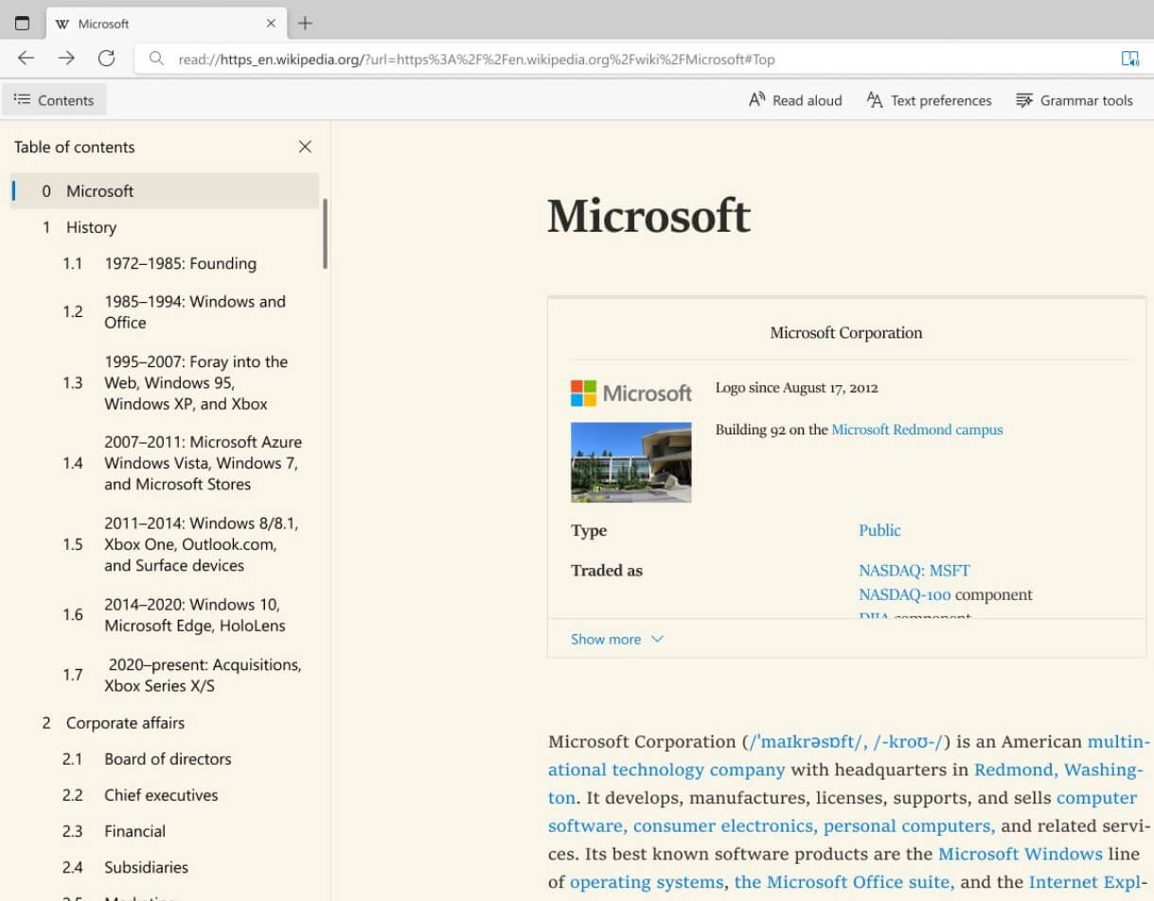Viewport: 1154px width, 901px height.
Task: Open 2014–2020: Windows 10 section
Action: pyautogui.click(x=194, y=614)
